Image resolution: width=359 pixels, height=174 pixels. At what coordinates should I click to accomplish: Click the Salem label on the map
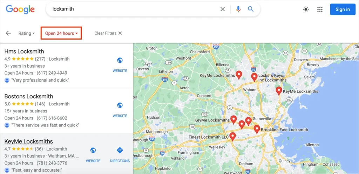click(x=310, y=77)
